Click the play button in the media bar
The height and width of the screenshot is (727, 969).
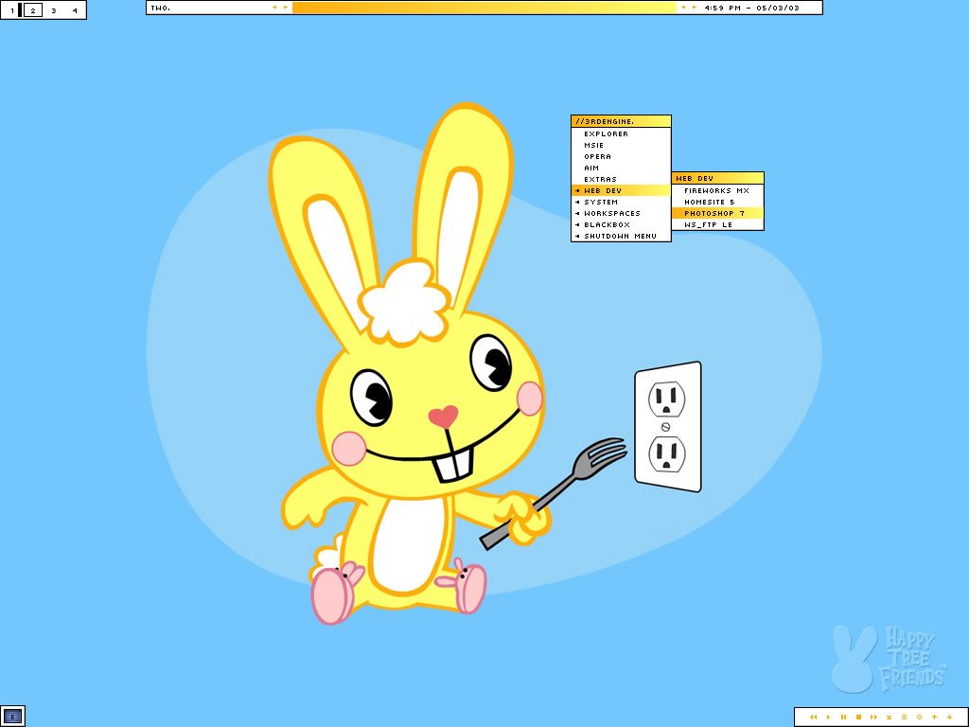(829, 718)
